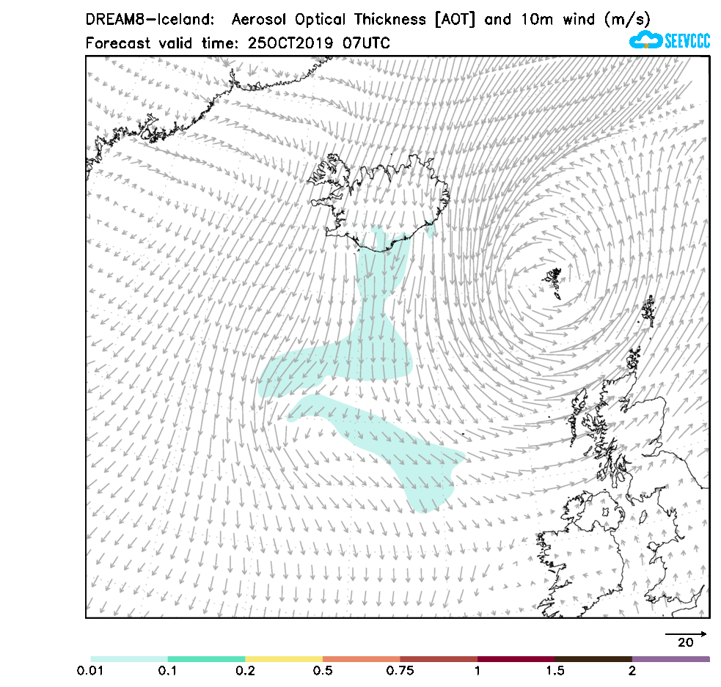This screenshot has width=721, height=687.
Task: Pick the turquoise green color scale segment
Action: click(x=206, y=659)
